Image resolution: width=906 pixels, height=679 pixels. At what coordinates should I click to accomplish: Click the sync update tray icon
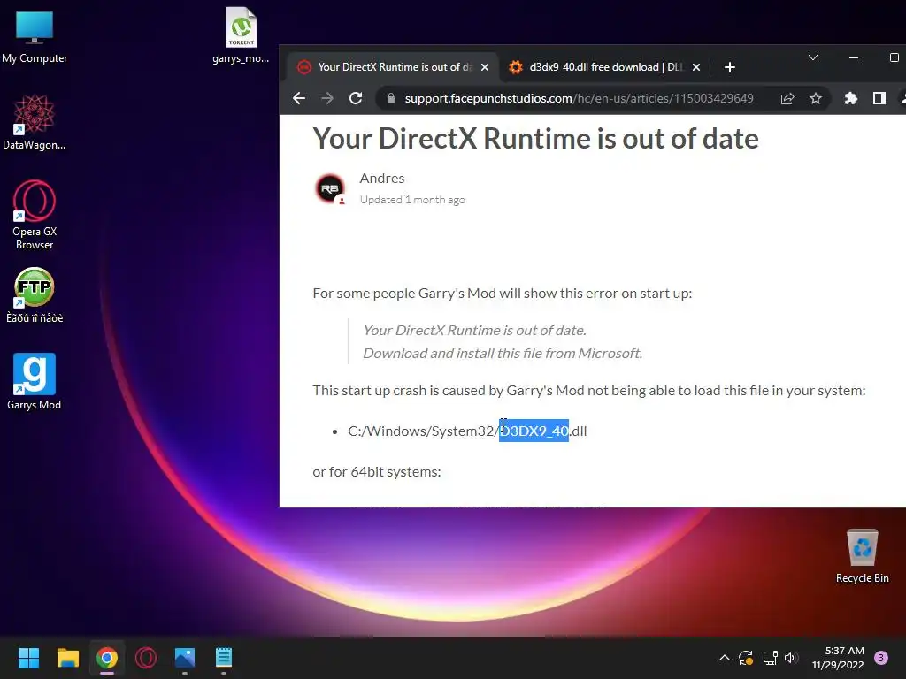pos(746,658)
